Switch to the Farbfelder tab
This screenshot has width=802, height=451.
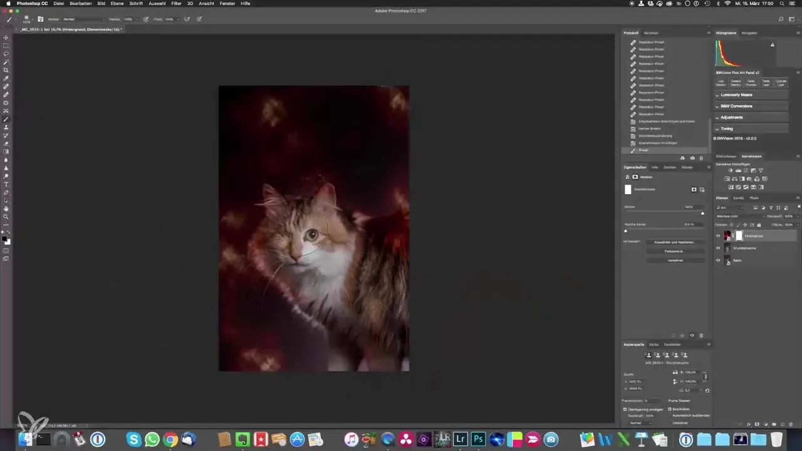tap(672, 345)
